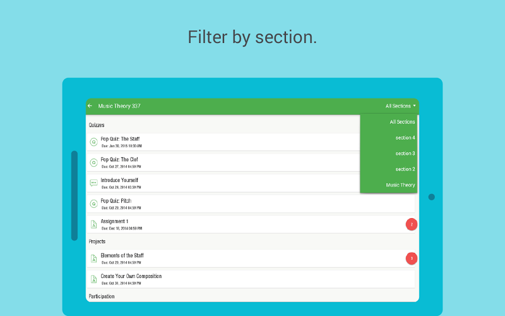Viewport: 505px width, 316px height.
Task: Choose section 4 from the filter menu
Action: pyautogui.click(x=405, y=138)
